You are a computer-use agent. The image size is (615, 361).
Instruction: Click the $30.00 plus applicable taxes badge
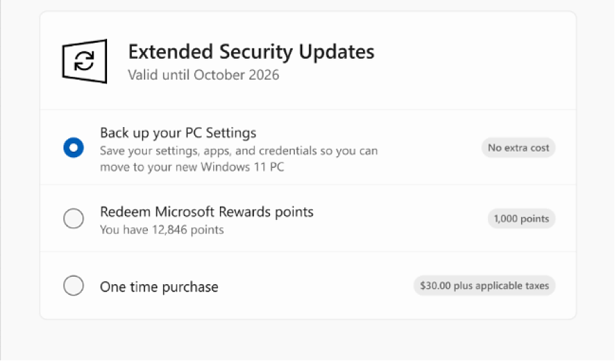pos(485,285)
